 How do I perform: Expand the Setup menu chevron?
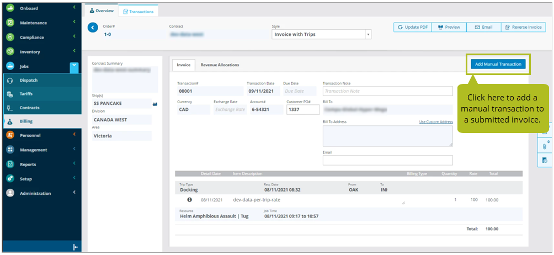coord(74,178)
